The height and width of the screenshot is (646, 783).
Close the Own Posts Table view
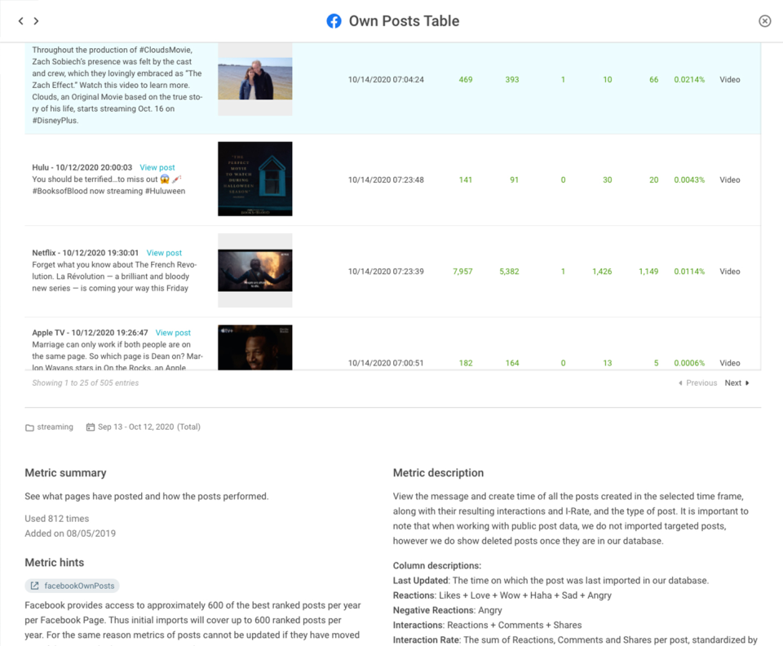coord(764,20)
